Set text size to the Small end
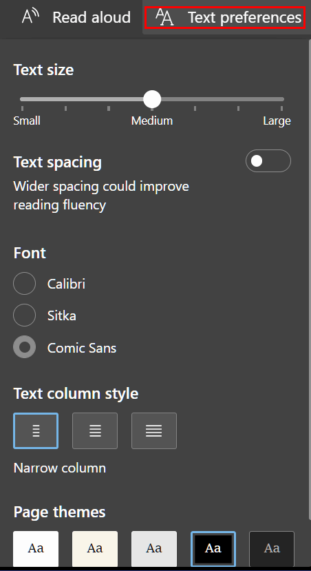The image size is (311, 571). coord(23,99)
